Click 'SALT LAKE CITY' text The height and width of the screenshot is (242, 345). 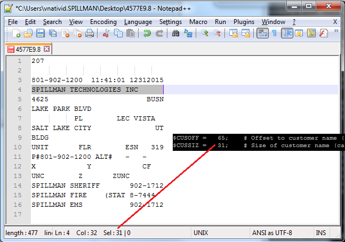click(x=61, y=128)
